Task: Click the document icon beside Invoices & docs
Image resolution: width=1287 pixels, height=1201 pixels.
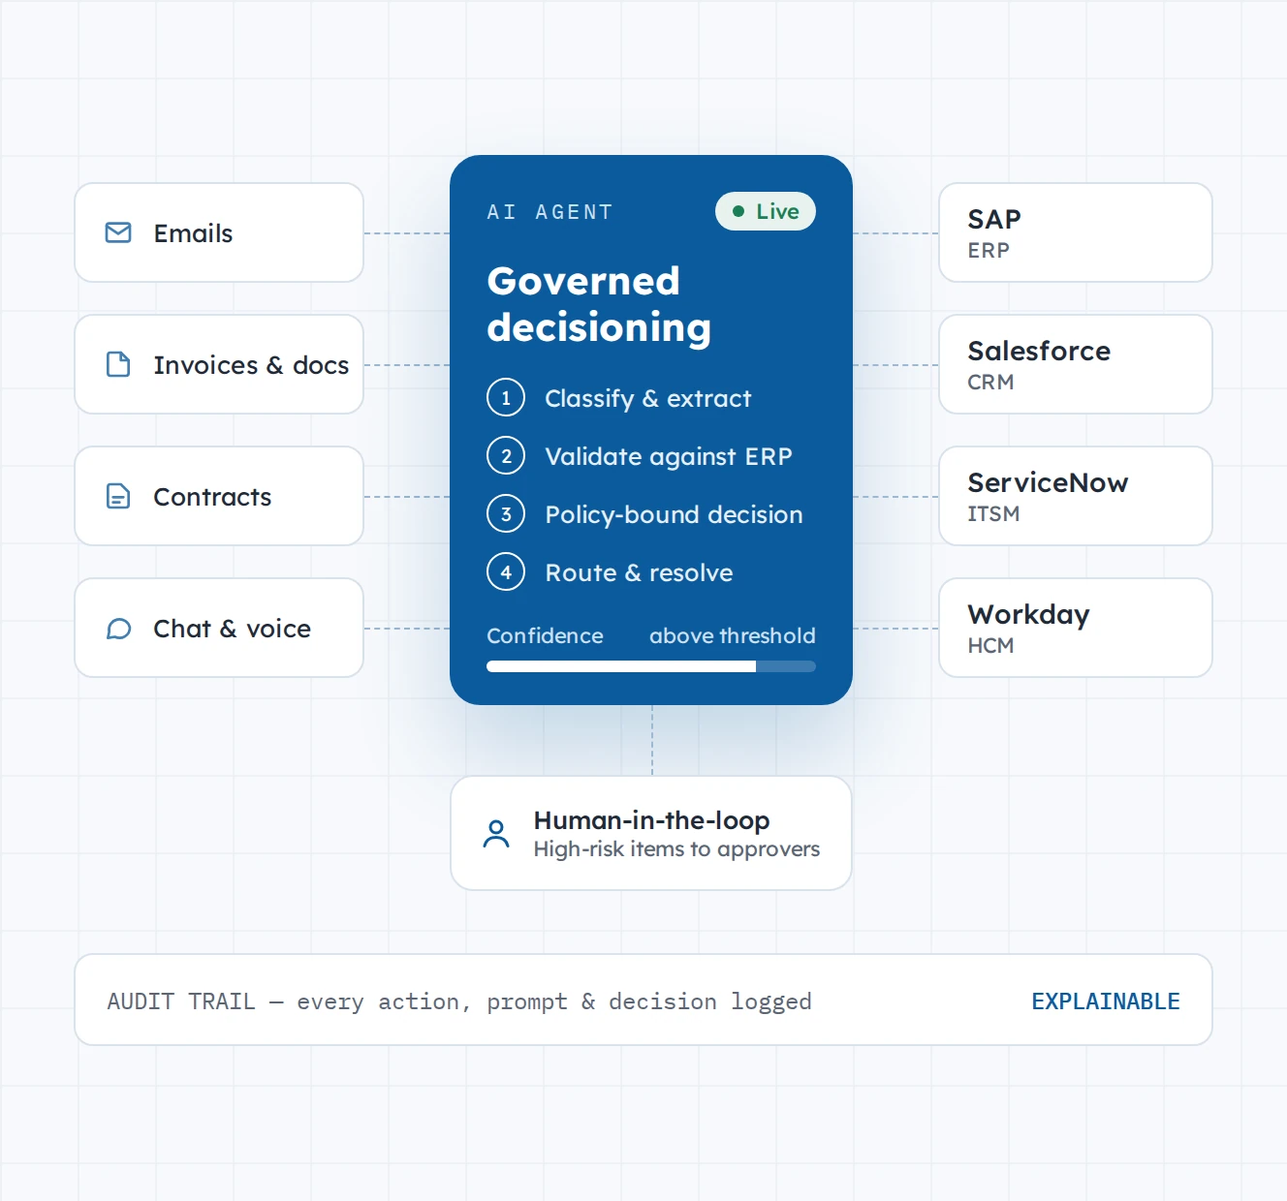Action: pyautogui.click(x=118, y=364)
